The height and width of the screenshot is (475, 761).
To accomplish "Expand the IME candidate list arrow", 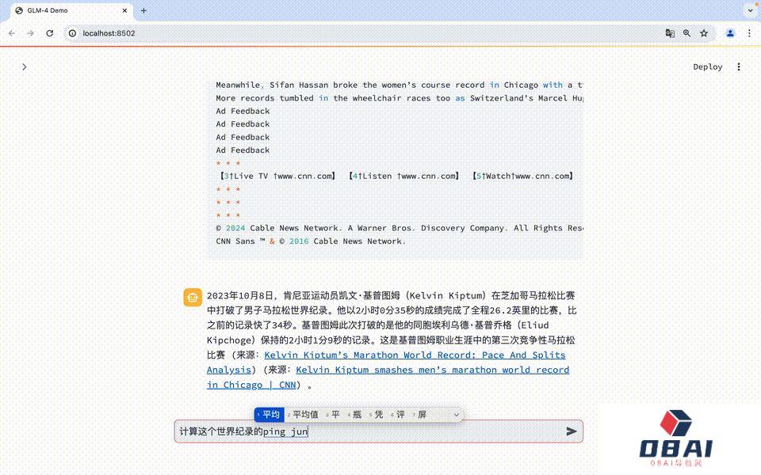I will (456, 415).
